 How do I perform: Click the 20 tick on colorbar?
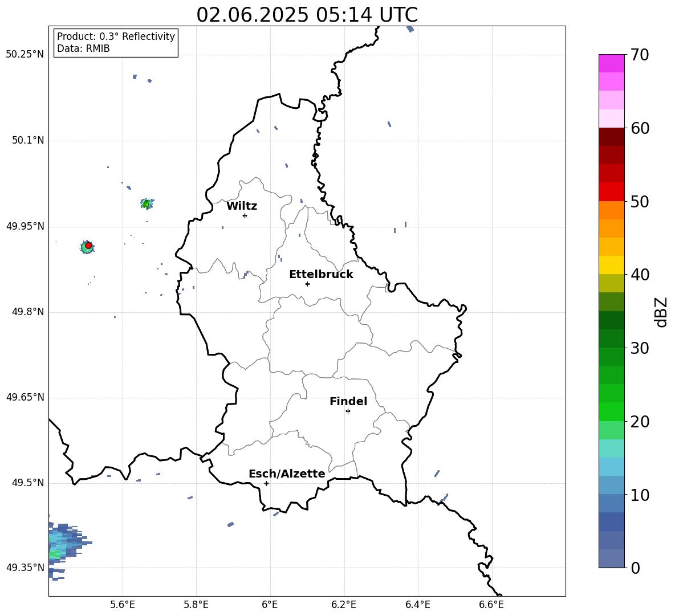[x=640, y=422]
